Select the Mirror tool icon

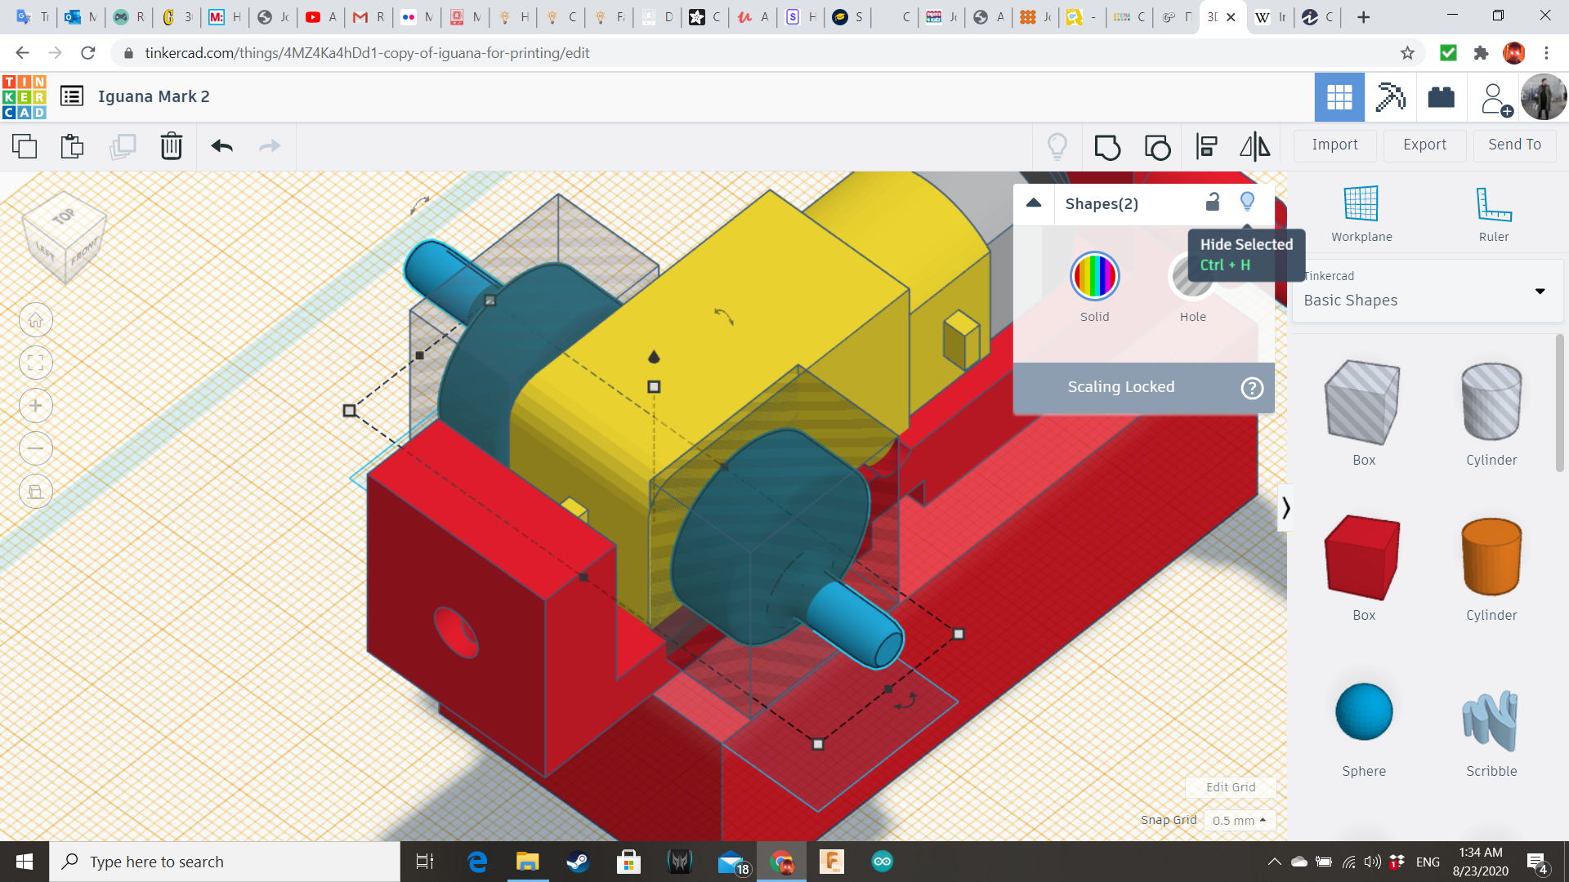click(x=1254, y=147)
